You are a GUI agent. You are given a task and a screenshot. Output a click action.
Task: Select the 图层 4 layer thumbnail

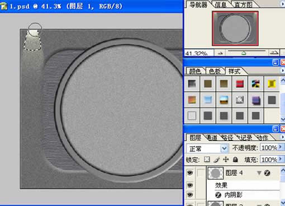215,173
